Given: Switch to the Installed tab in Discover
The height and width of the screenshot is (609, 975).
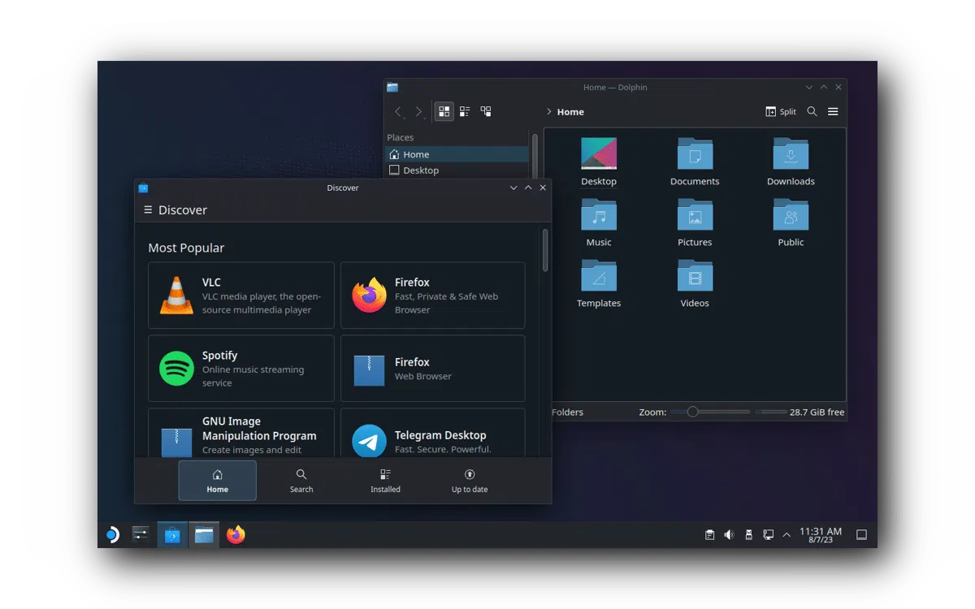Looking at the screenshot, I should (x=385, y=481).
